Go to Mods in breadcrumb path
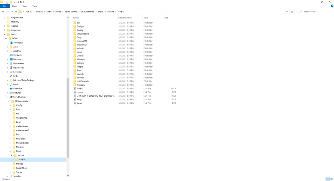Image resolution: width=334 pixels, height=181 pixels. 101,12
